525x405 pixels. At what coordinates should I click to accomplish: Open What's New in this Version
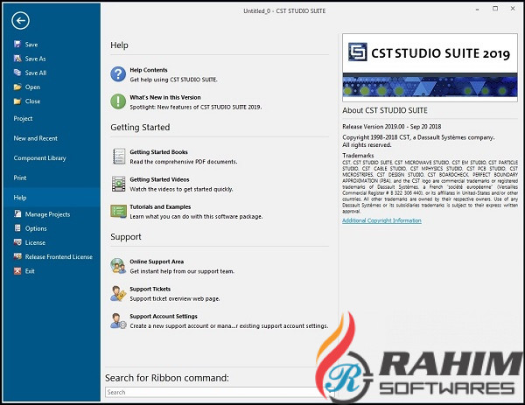click(x=165, y=97)
